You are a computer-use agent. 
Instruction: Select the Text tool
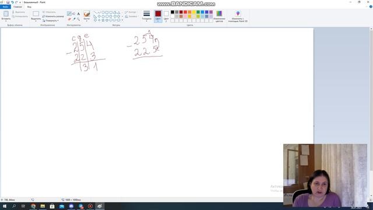(78, 14)
